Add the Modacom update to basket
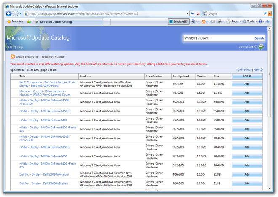This screenshot has height=197, width=278. [247, 93]
